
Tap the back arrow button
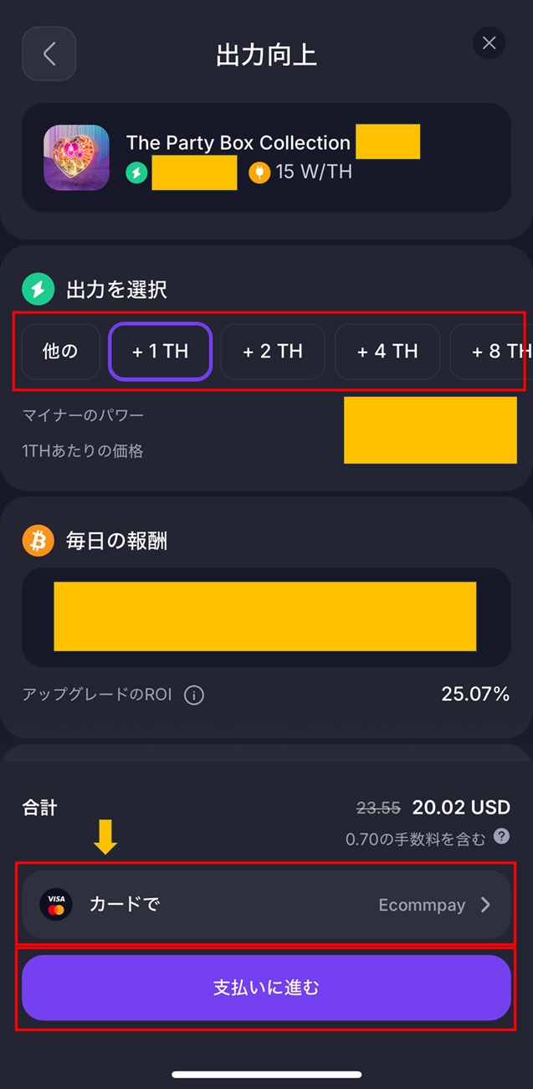(x=49, y=54)
